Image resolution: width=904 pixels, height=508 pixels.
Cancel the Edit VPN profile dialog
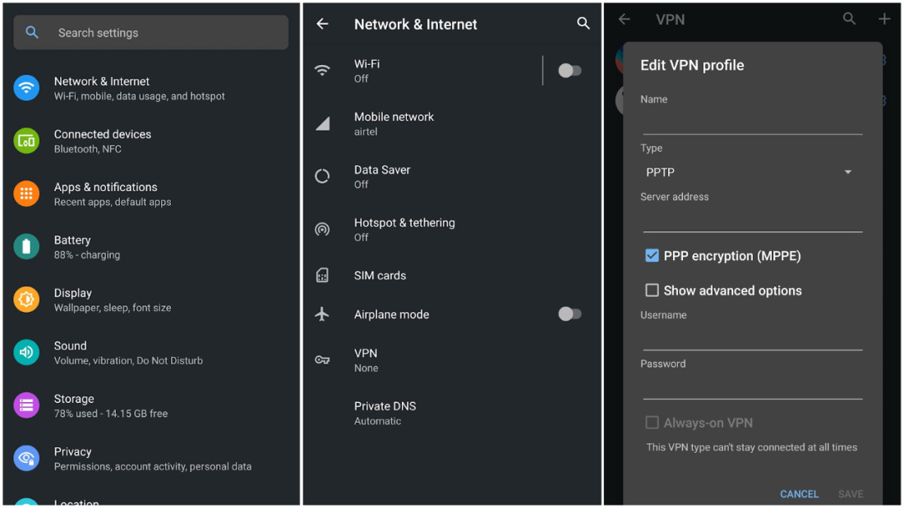(799, 493)
